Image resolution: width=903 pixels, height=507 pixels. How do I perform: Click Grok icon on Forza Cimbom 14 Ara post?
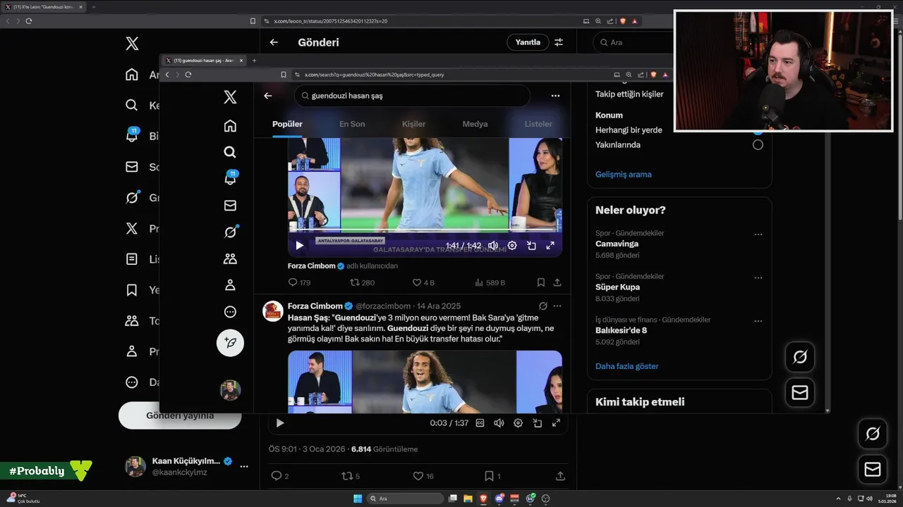click(x=543, y=306)
